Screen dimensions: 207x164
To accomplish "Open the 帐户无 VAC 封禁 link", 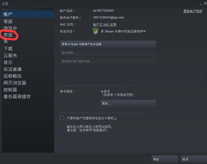I will click(x=105, y=24).
